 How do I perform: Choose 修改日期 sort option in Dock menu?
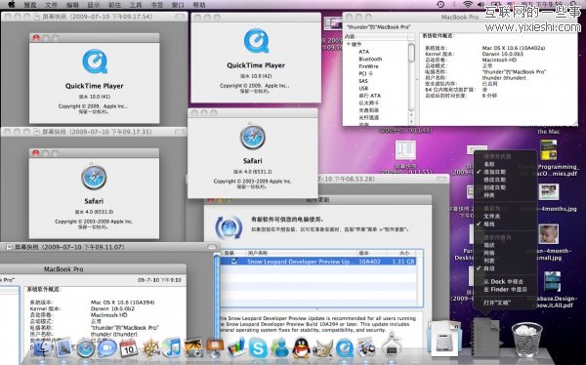pyautogui.click(x=494, y=180)
